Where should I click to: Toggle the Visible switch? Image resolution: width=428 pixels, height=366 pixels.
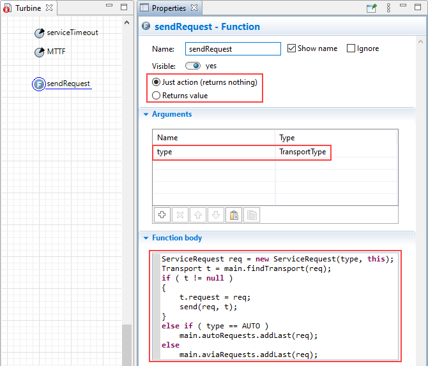[x=193, y=66]
